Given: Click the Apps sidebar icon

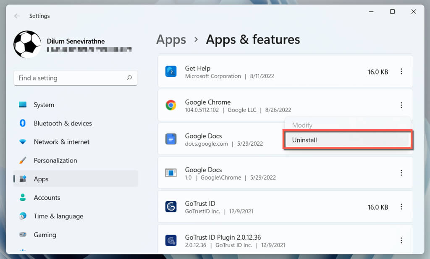Looking at the screenshot, I should [x=23, y=179].
